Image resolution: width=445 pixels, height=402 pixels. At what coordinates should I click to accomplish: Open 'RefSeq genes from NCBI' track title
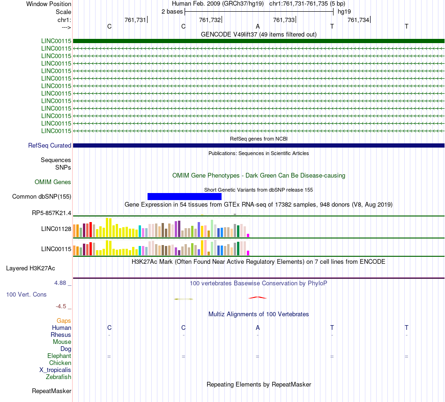259,139
